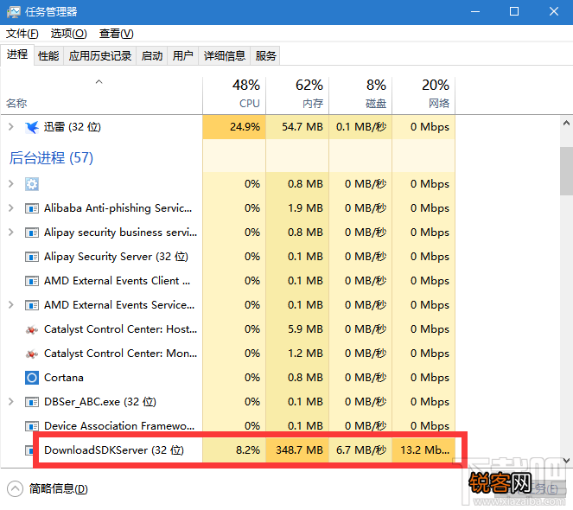Collapse to brief view with 简略信息 arrow icon
Screen dimensions: 573x510
coord(15,488)
